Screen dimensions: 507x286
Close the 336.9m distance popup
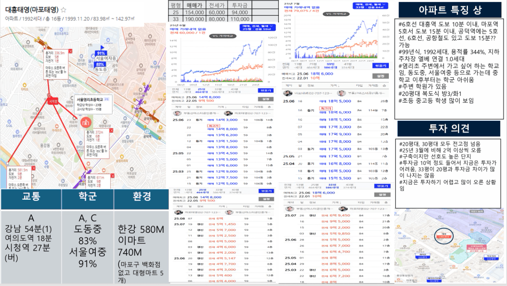coord(70,51)
